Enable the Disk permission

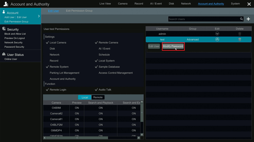point(52,49)
